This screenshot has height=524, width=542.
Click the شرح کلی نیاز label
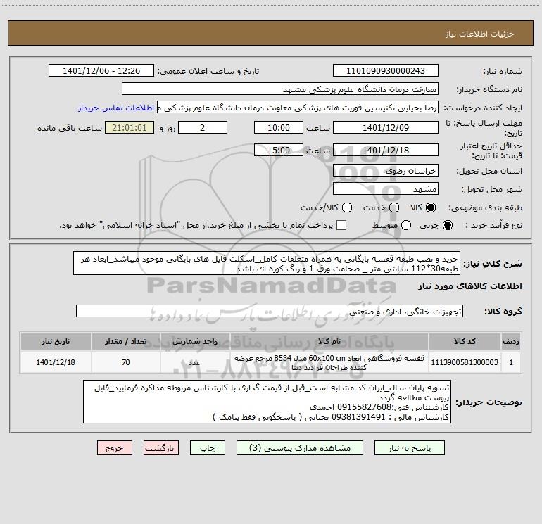click(x=493, y=264)
